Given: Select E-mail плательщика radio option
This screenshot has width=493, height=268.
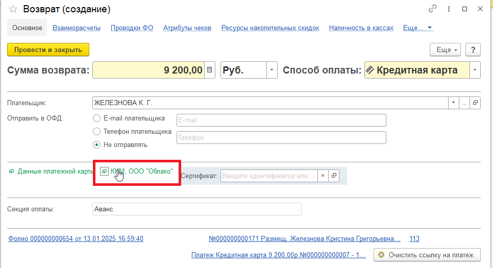Looking at the screenshot, I should (96, 118).
